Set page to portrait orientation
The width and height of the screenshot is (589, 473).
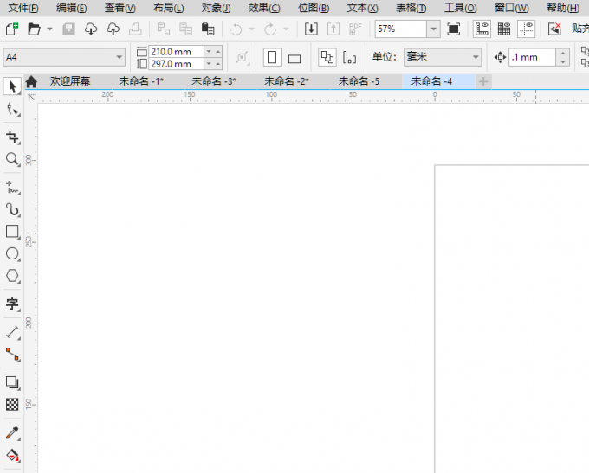pos(272,58)
